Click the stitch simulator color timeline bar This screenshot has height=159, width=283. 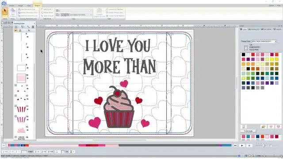pos(119,145)
